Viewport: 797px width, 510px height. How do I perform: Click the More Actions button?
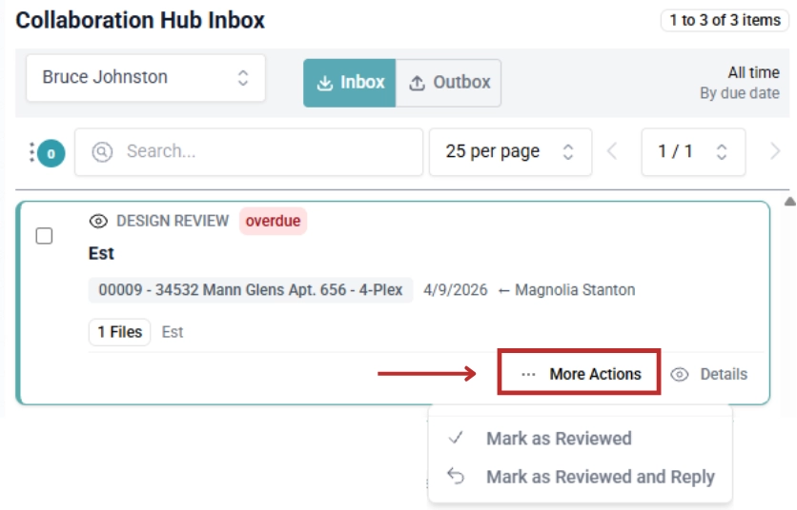[580, 374]
